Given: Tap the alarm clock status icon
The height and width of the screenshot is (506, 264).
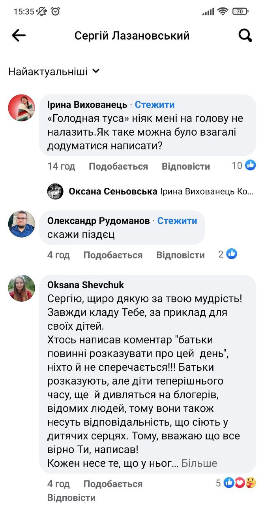Looking at the screenshot, I should [55, 11].
